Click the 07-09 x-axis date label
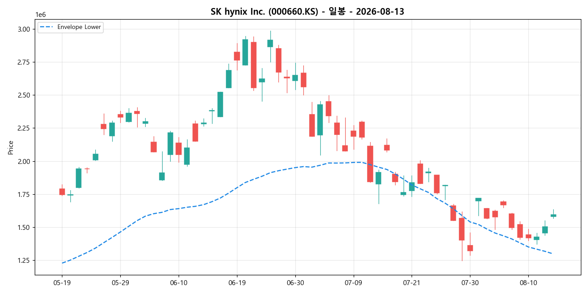 (354, 283)
